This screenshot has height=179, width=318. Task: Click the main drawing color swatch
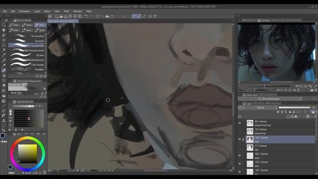coord(2,136)
